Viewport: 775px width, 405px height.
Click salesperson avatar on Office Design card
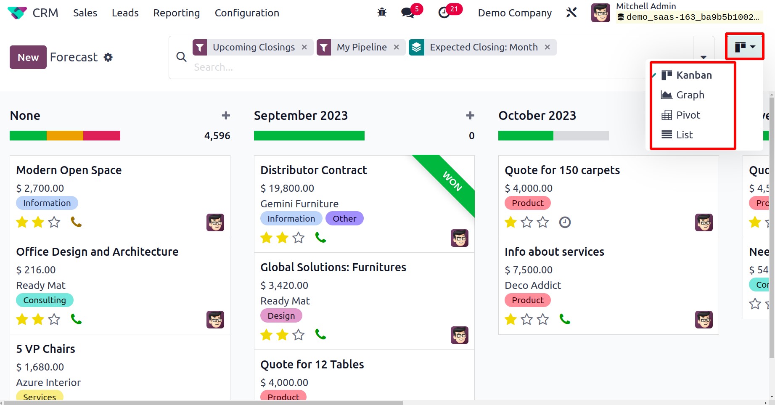point(215,320)
